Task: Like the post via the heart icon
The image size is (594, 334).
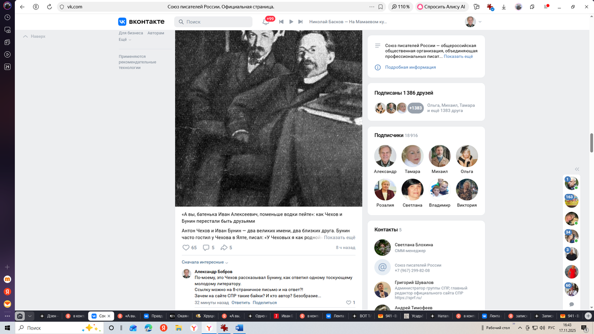Action: coord(186,247)
